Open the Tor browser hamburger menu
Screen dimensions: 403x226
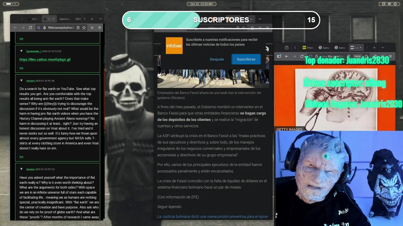(99, 28)
